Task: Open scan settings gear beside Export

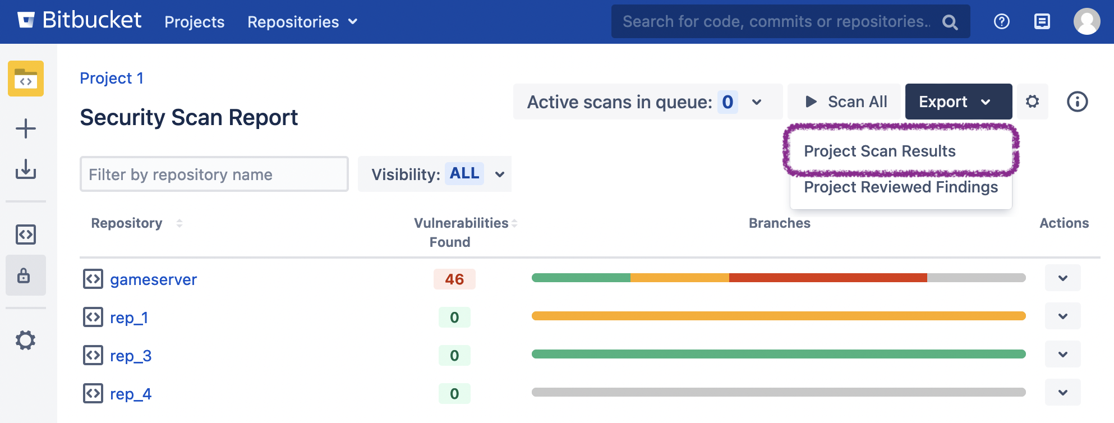Action: pos(1032,102)
